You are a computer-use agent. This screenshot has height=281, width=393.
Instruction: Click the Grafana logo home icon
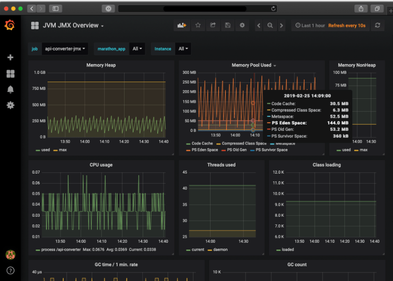click(x=10, y=25)
